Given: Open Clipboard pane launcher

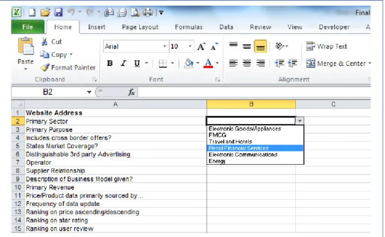Looking at the screenshot, I should pyautogui.click(x=94, y=80).
